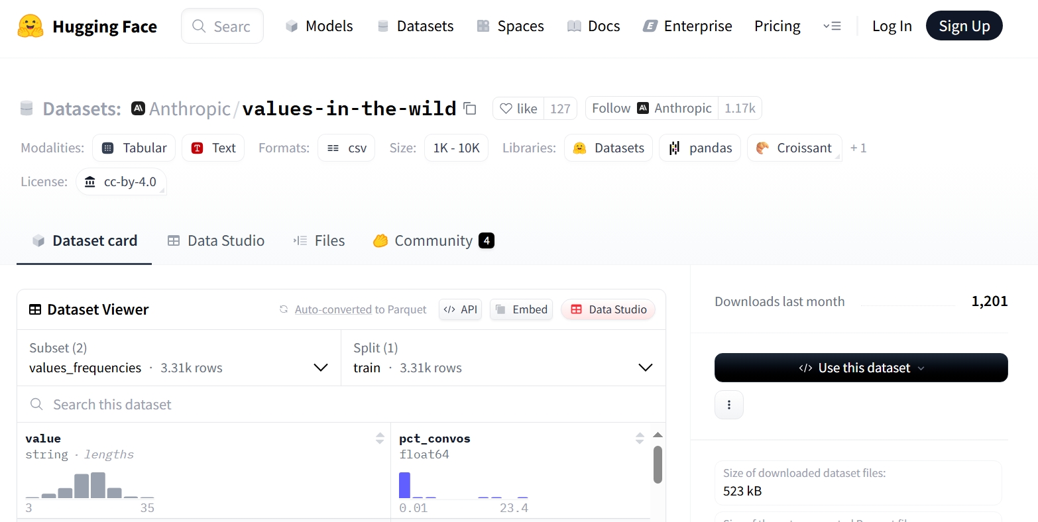Viewport: 1038px width, 522px height.
Task: Open the three-dot more options button
Action: click(x=728, y=405)
